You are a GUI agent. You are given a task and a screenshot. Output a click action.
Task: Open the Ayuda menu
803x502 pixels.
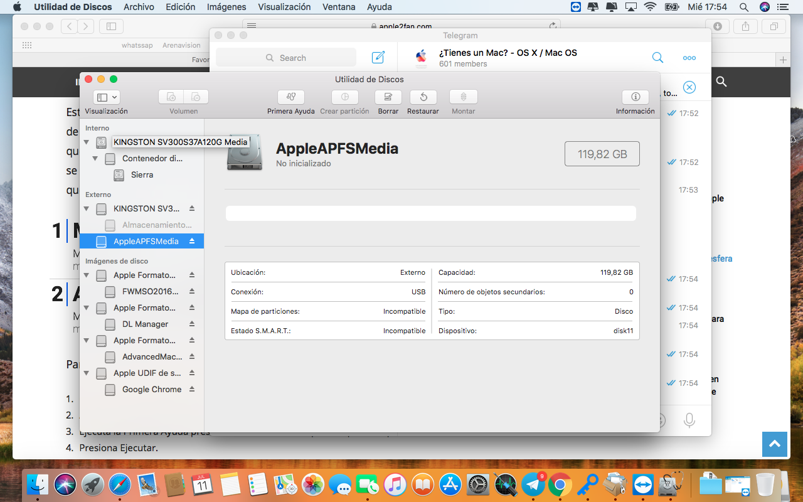pyautogui.click(x=380, y=7)
